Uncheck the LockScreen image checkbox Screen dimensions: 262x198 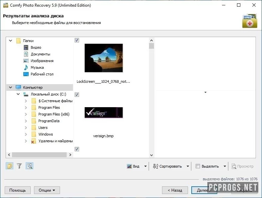click(77, 40)
